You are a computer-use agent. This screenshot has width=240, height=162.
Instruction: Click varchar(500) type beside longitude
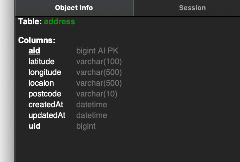(99, 73)
